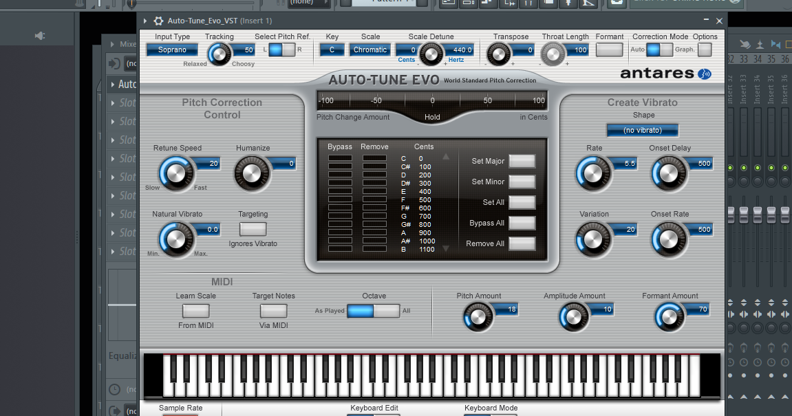The image size is (792, 416).
Task: Expand the Mixer title arrow
Action: pyautogui.click(x=112, y=45)
